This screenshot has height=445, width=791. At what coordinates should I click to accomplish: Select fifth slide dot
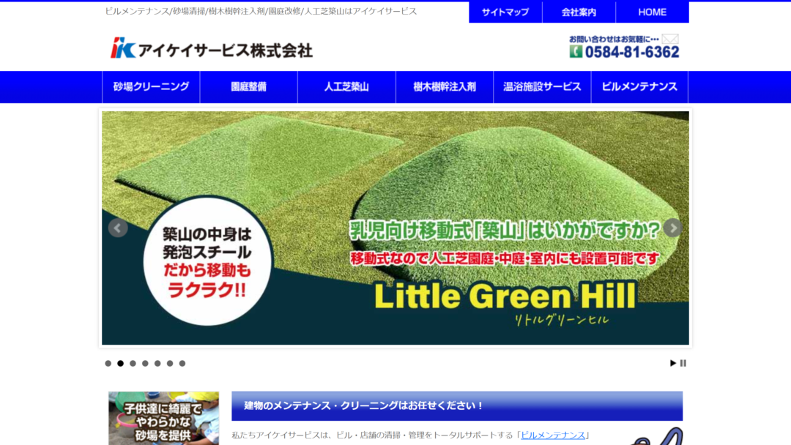157,363
